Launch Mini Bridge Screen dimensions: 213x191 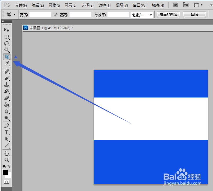(186, 5)
